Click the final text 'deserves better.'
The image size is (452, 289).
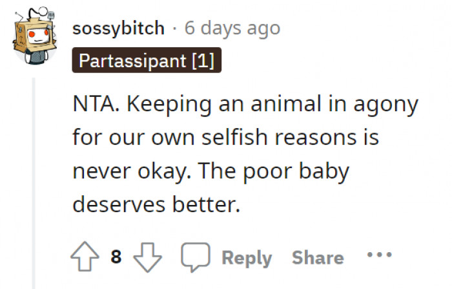[x=156, y=204]
